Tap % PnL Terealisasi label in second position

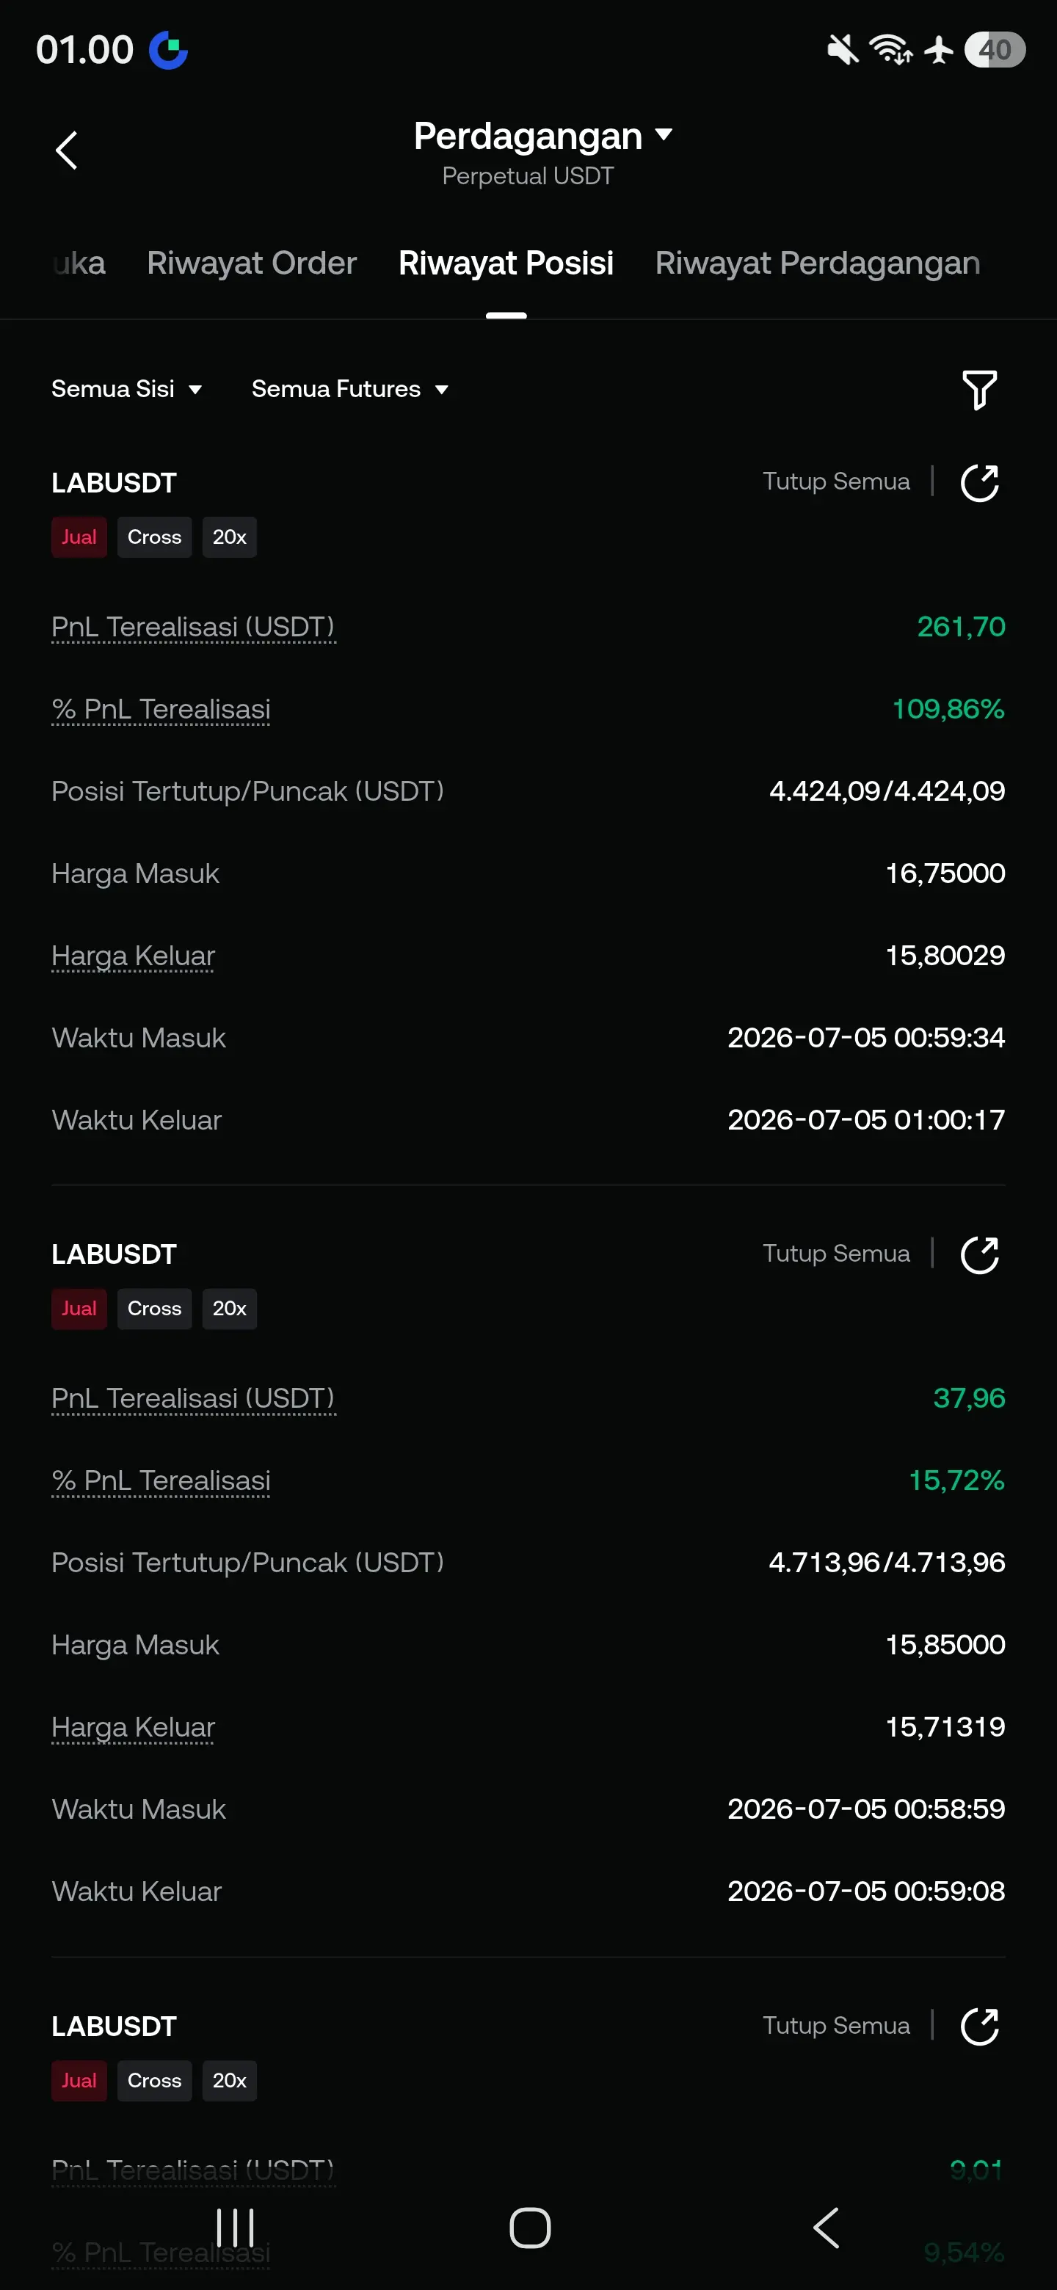(161, 1481)
